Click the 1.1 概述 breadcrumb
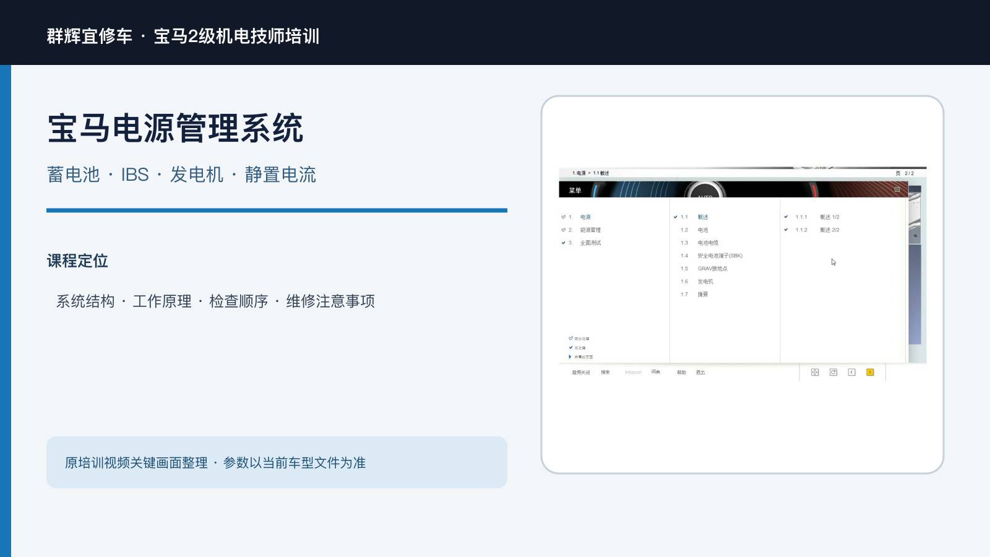The width and height of the screenshot is (990, 557). (601, 173)
